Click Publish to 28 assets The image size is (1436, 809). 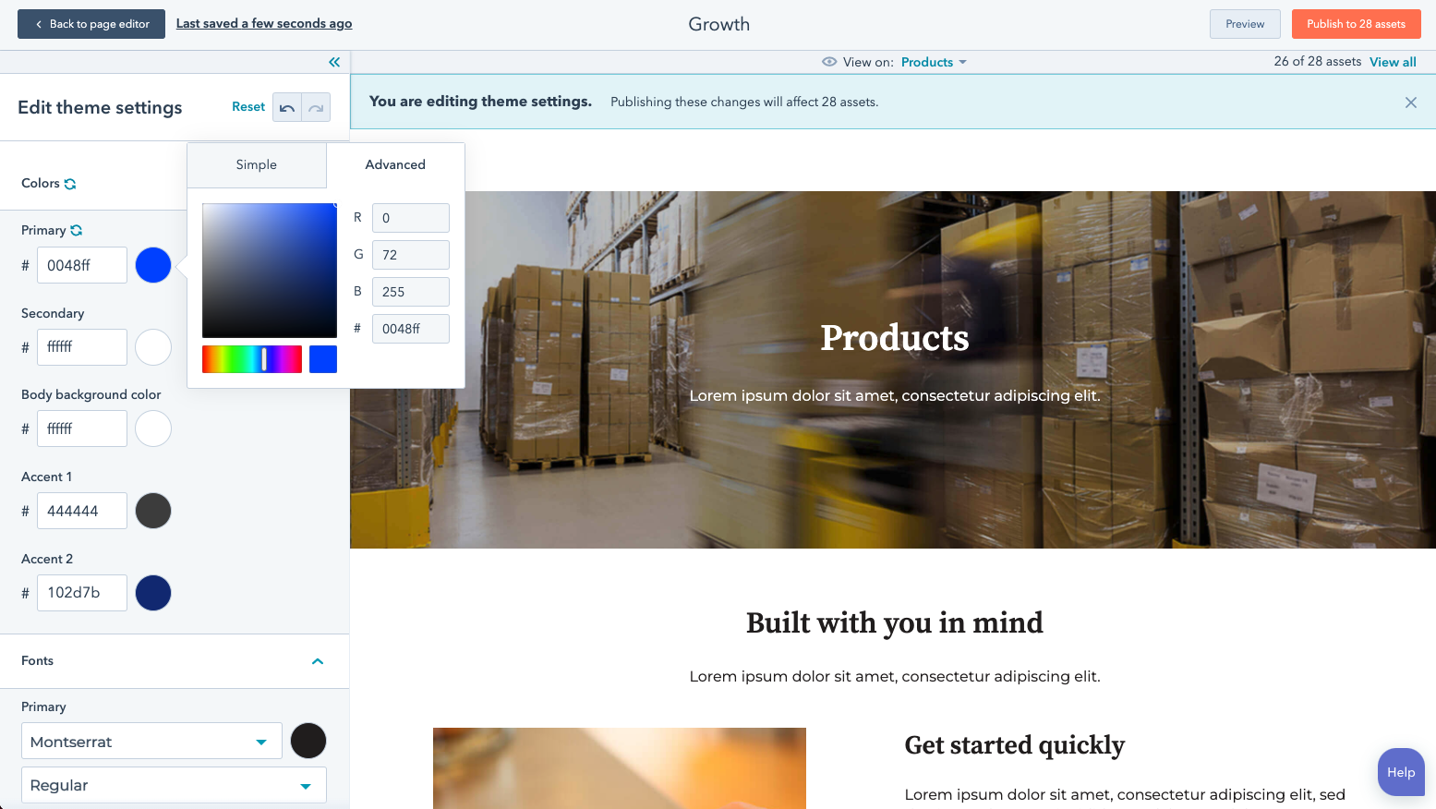click(x=1356, y=24)
